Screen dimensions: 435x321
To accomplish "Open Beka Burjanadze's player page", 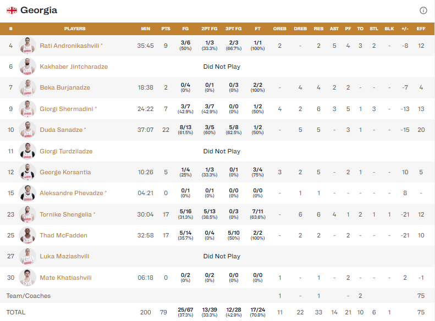I will pos(65,88).
